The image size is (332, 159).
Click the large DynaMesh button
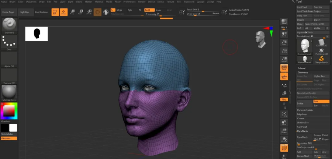(304, 137)
